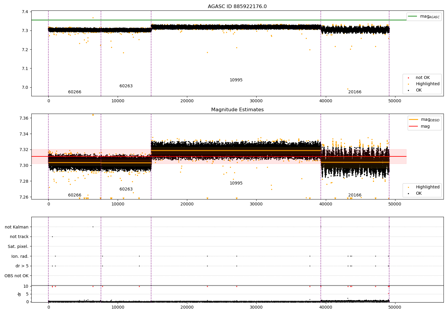Click the 7.34 y-axis tick label
Screen dimensions: 448x314
pos(24,134)
